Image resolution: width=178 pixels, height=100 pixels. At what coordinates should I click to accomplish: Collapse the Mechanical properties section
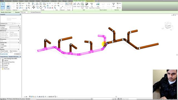(19, 31)
